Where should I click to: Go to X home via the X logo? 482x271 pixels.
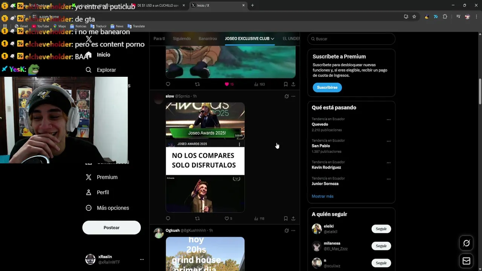[89, 39]
